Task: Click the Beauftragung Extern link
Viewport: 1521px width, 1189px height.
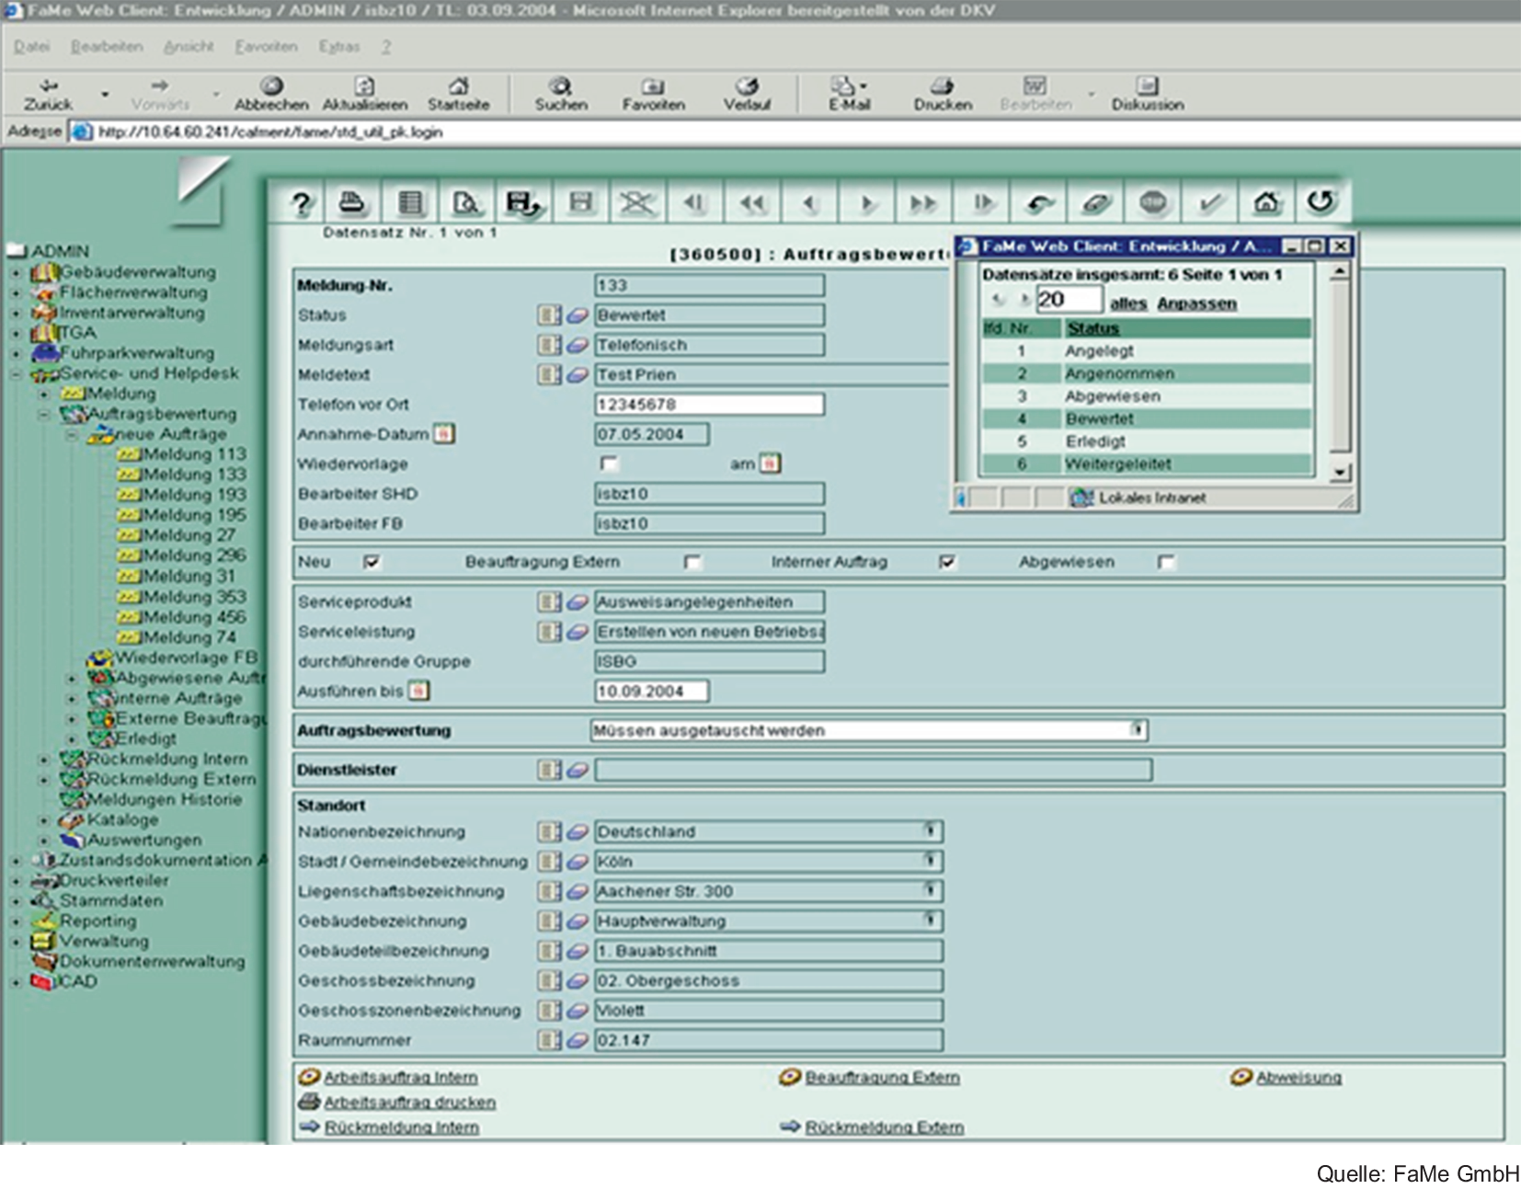Action: pyautogui.click(x=882, y=1077)
